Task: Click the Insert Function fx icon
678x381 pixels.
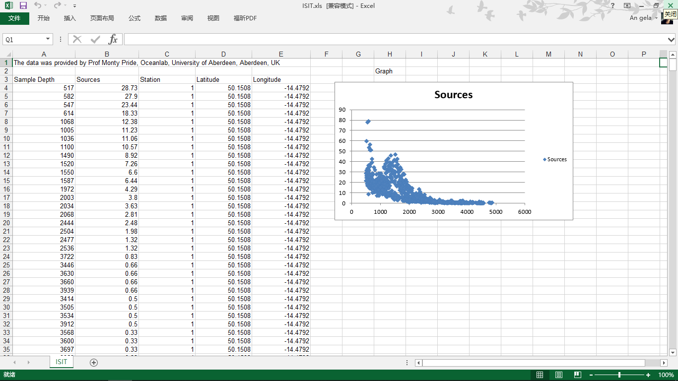Action: (x=113, y=39)
